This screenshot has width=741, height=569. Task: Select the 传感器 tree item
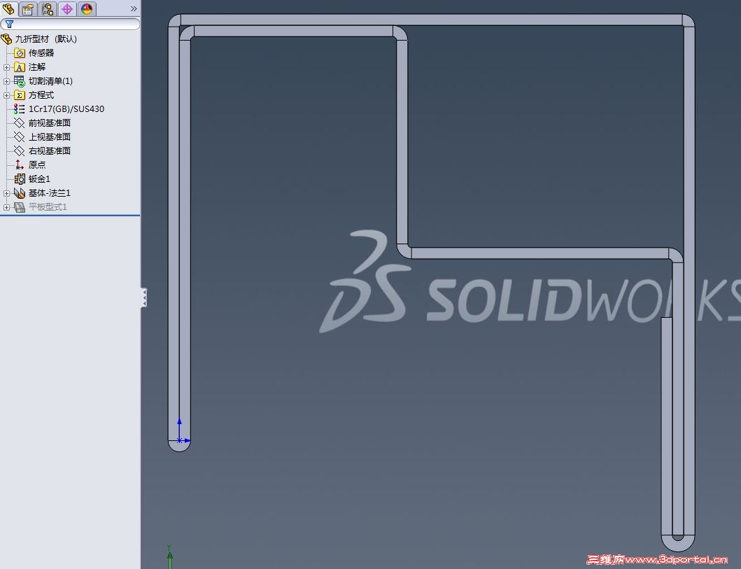click(x=41, y=53)
